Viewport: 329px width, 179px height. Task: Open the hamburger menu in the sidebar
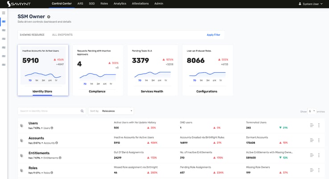(4, 13)
